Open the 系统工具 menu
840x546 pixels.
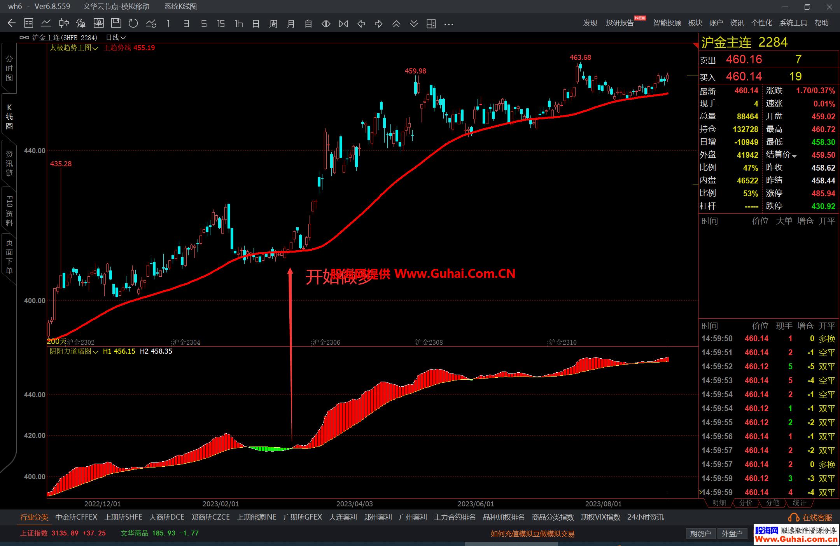(x=793, y=23)
